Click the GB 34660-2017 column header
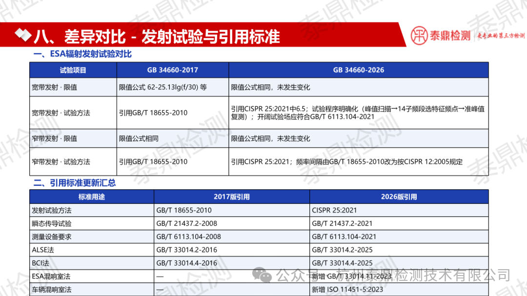 point(173,70)
